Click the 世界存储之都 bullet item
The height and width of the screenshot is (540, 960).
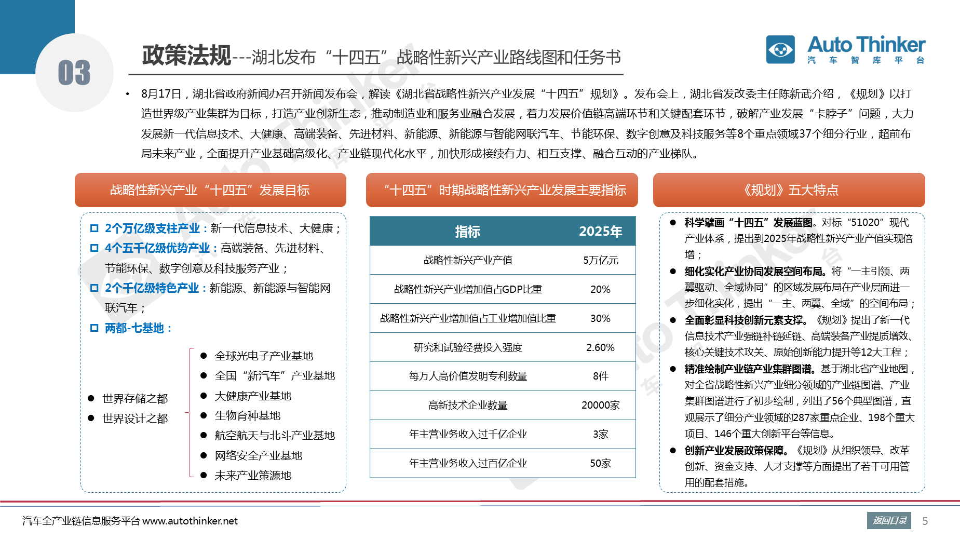tap(135, 399)
